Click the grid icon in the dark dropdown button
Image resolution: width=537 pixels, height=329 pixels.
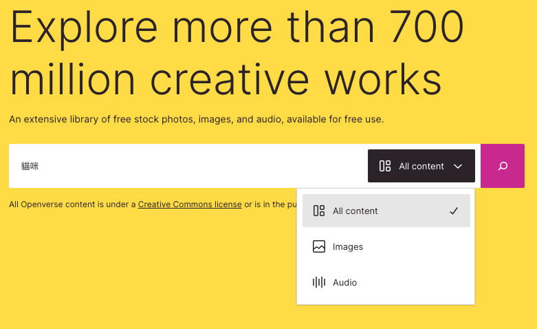click(x=385, y=166)
